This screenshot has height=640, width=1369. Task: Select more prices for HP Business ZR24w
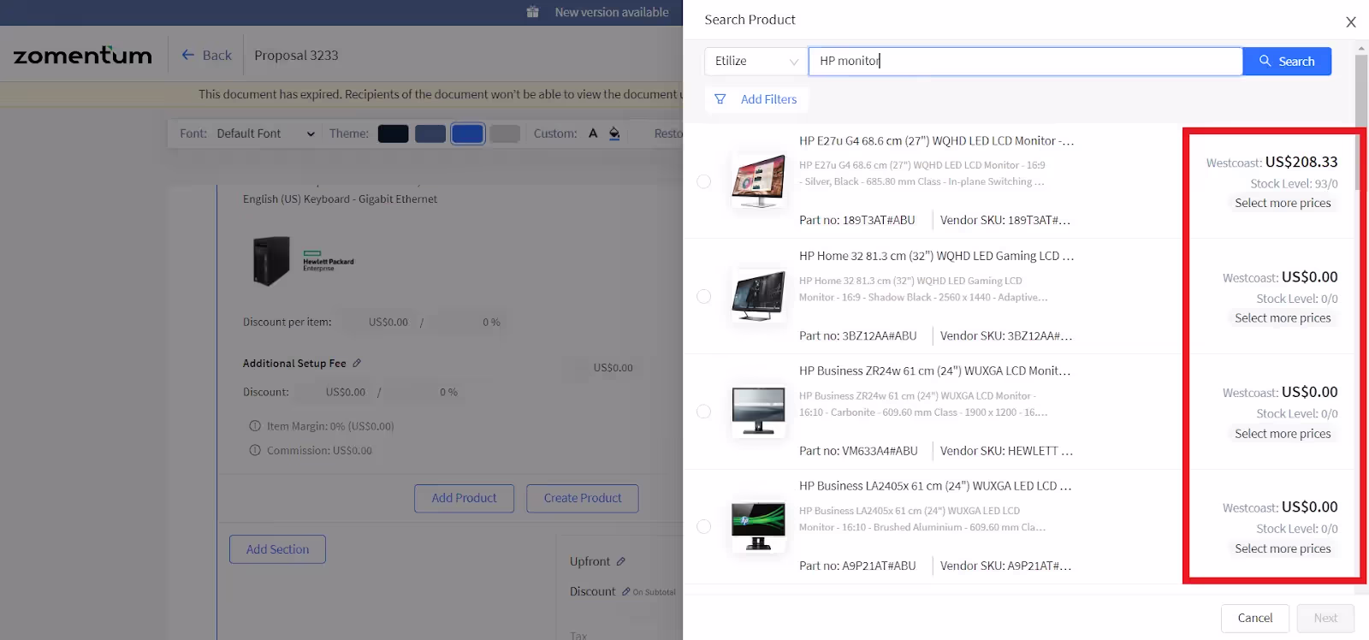[1283, 434]
